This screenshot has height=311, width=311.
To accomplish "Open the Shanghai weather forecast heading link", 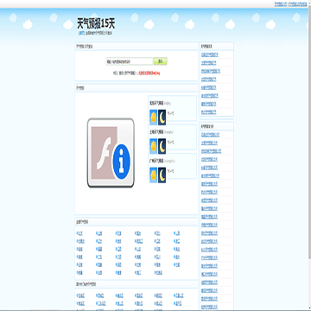I will click(156, 132).
